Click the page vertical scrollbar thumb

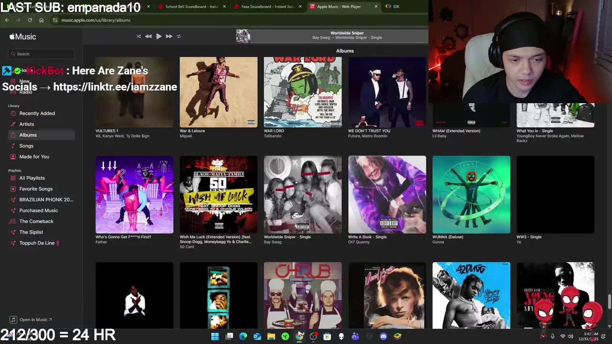(609, 302)
